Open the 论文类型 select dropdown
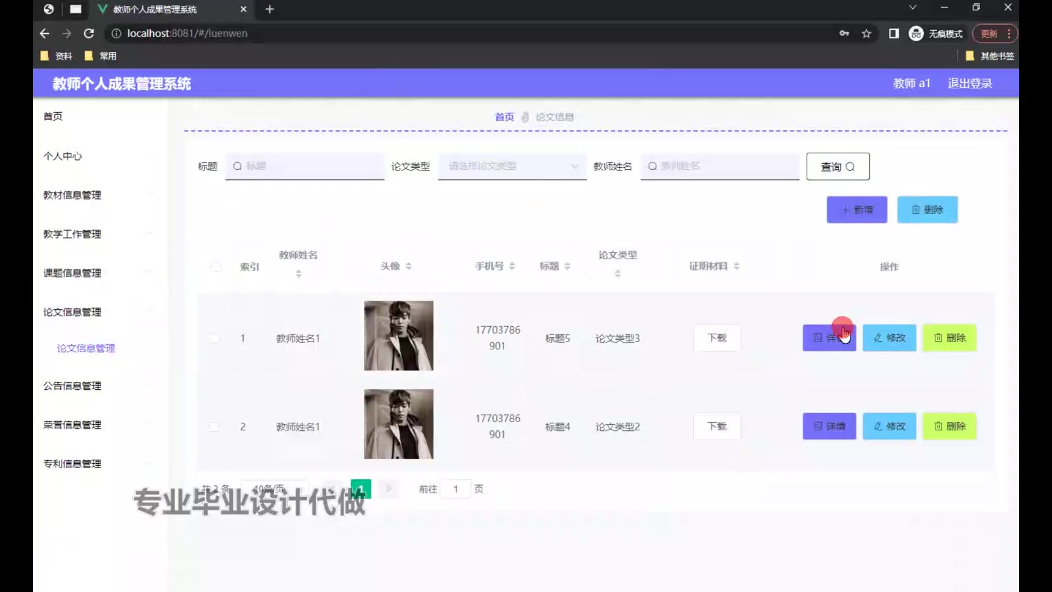Screen dimensions: 1052x592 [x=512, y=166]
